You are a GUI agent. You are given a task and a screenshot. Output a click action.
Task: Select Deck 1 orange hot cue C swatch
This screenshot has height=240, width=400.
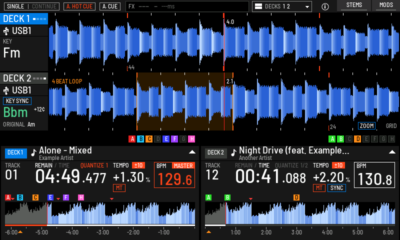tap(149, 138)
